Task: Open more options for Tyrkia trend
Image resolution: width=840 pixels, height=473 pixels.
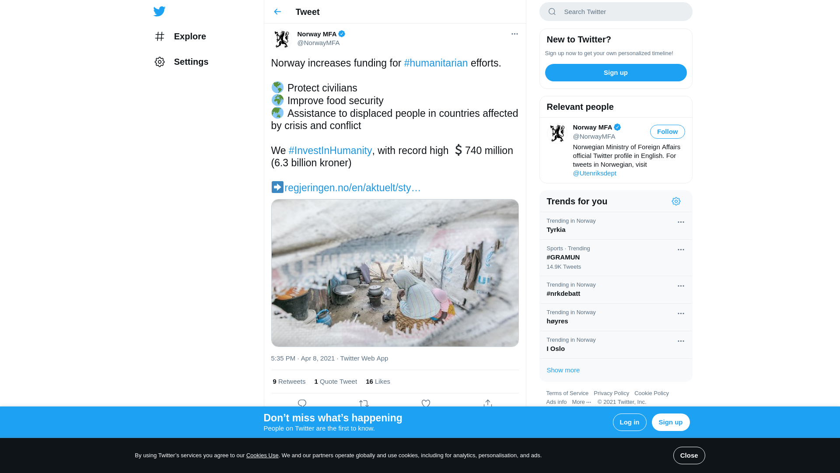Action: point(681,222)
